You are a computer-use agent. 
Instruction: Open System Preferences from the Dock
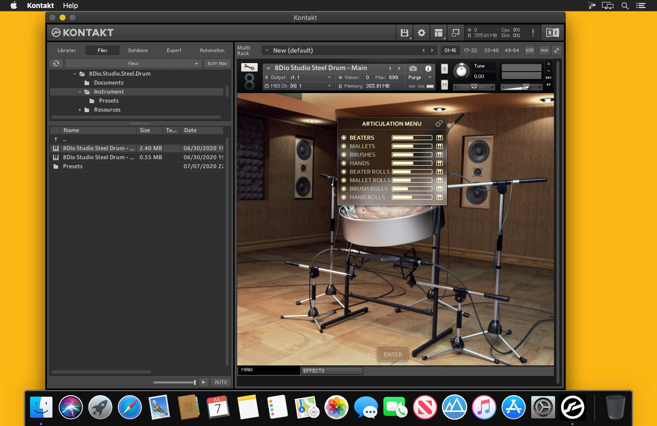(x=543, y=407)
